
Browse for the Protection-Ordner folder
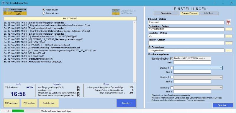(x=229, y=29)
